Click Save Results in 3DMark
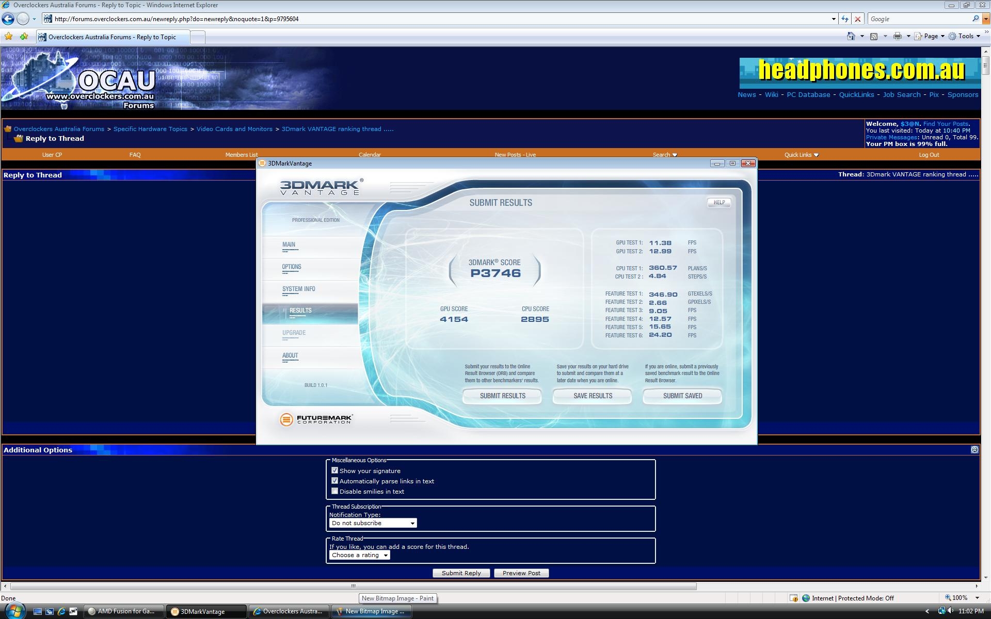Viewport: 991px width, 619px height. (593, 396)
